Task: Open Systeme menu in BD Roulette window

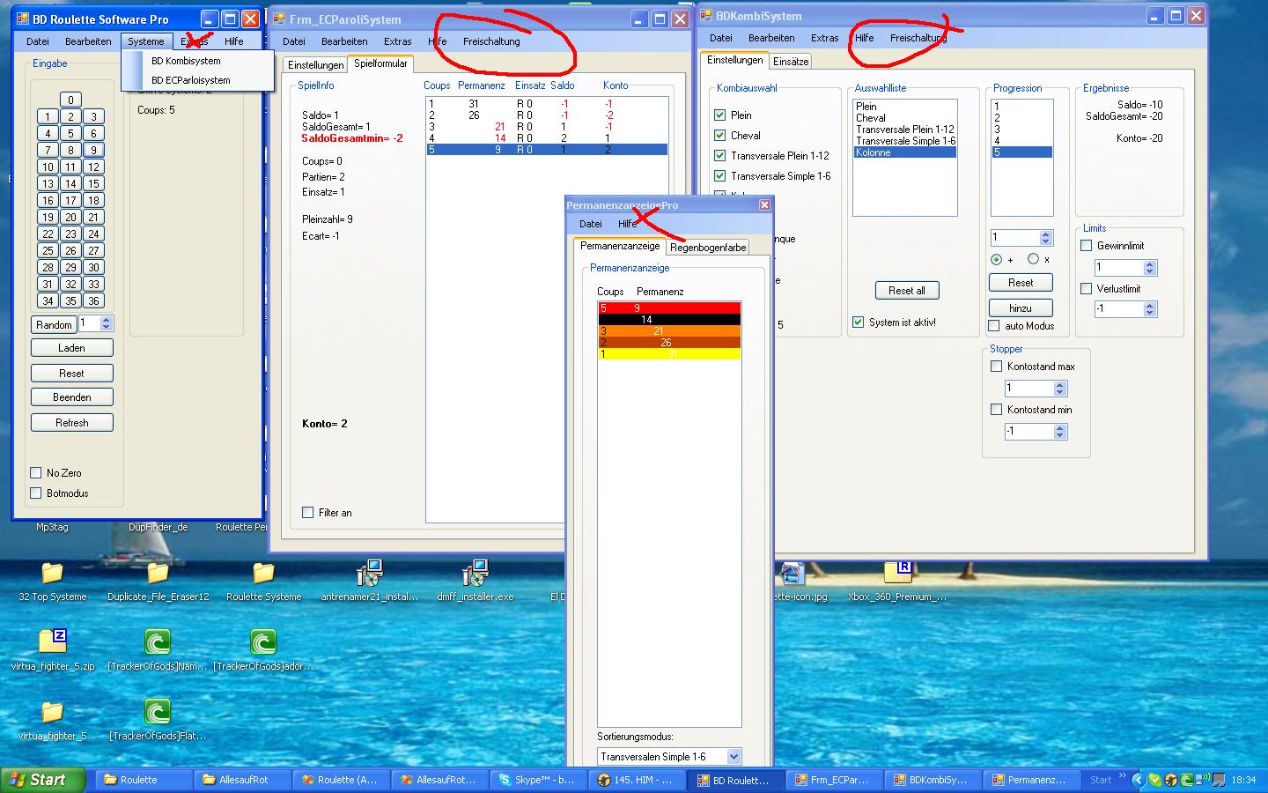Action: tap(146, 41)
